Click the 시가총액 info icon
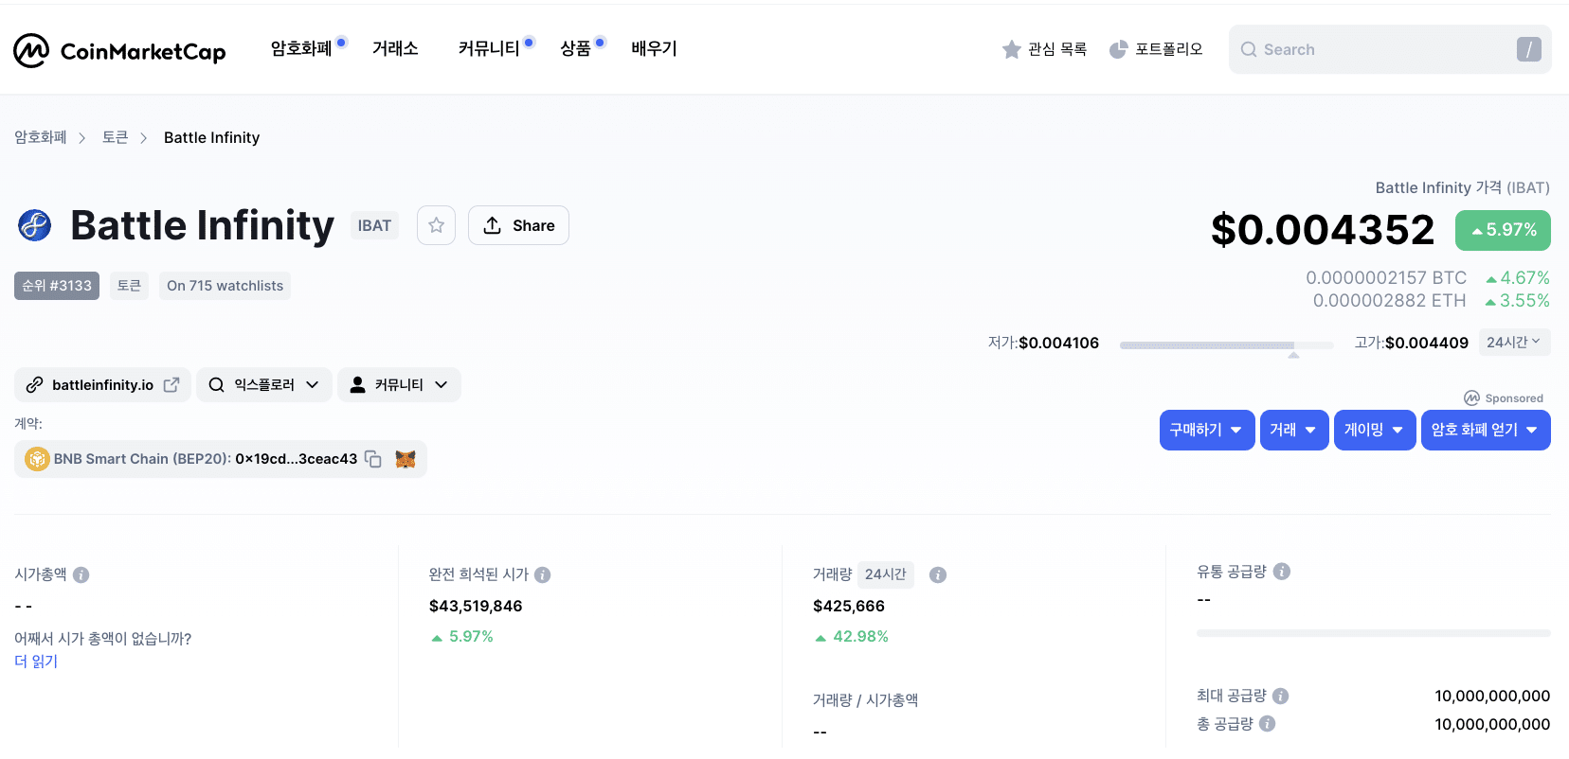1569x759 pixels. (81, 574)
